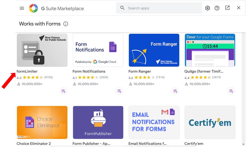Viewport: 246px width, 147px height.
Task: Click Form Ranger 3.6 star rating
Action: tap(144, 77)
